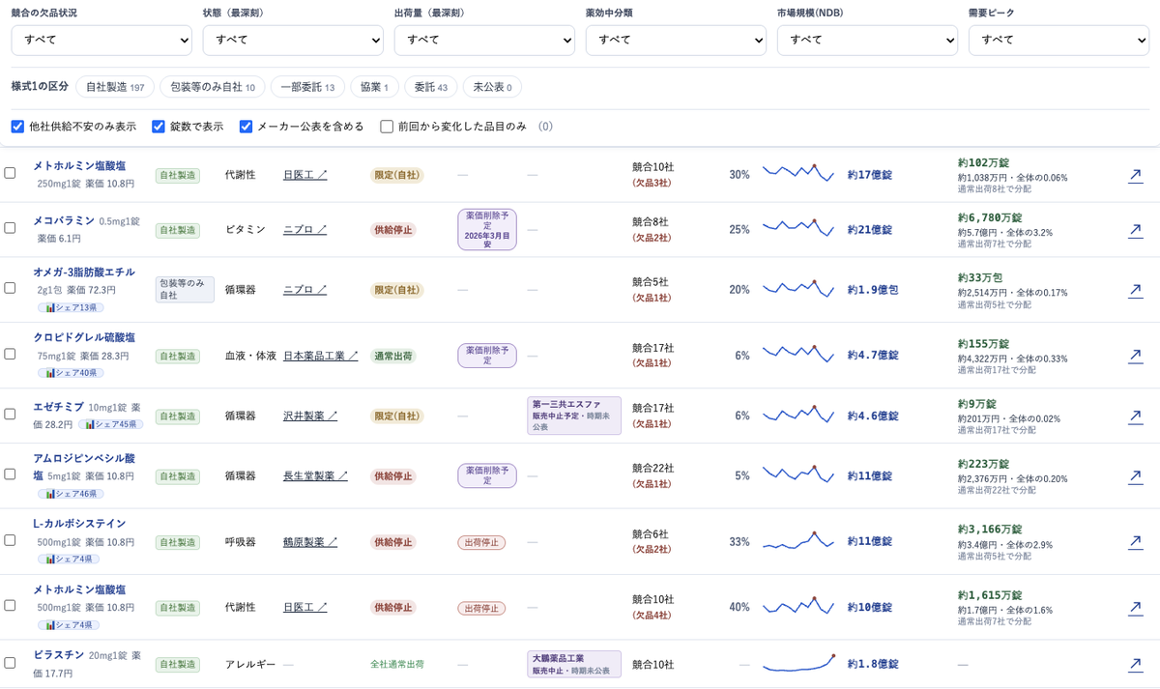Open the オメガ-3脂肪酸エチル drug name
Screen dimensions: 1160x689
pos(84,273)
